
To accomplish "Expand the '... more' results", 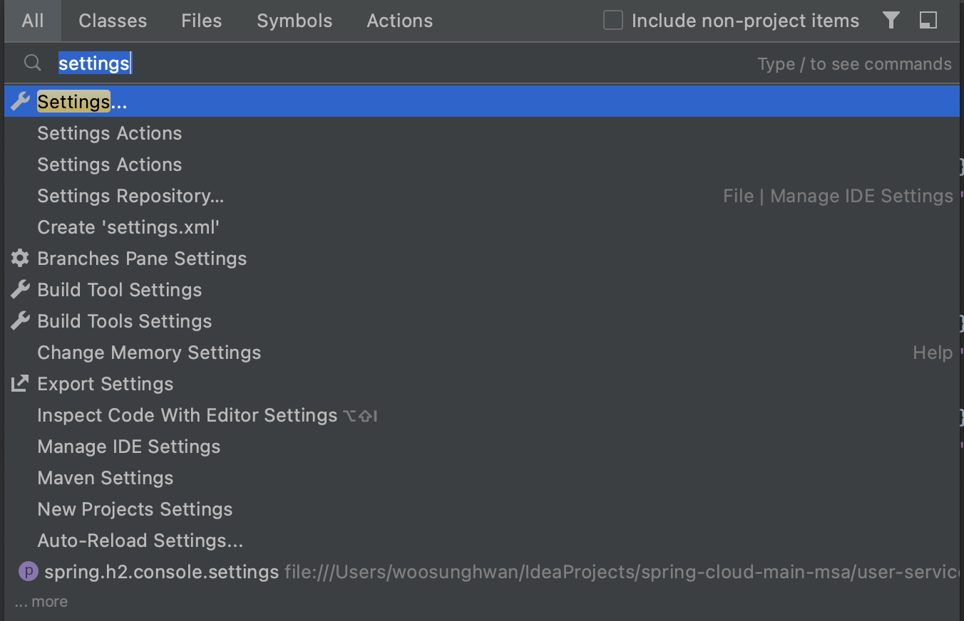I will pyautogui.click(x=41, y=602).
